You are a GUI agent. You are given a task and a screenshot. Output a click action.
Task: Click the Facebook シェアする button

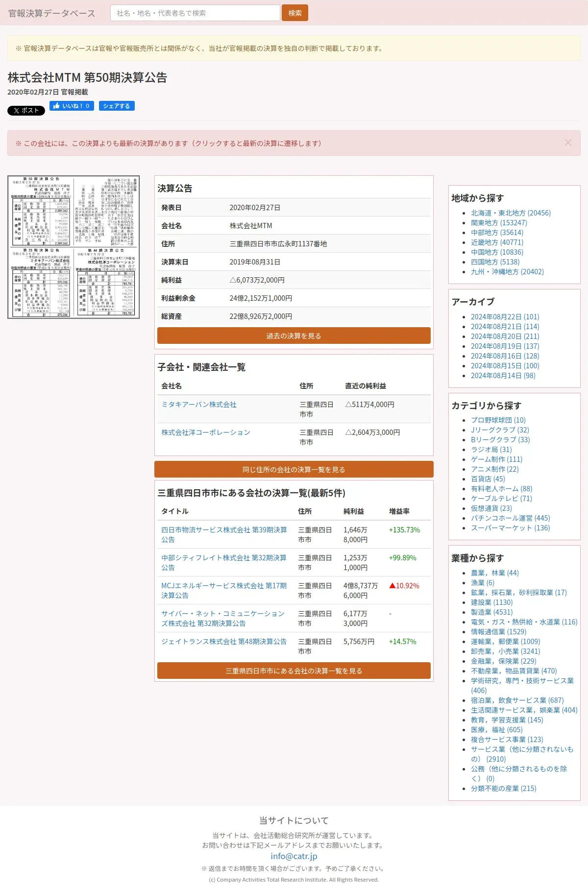tap(117, 106)
